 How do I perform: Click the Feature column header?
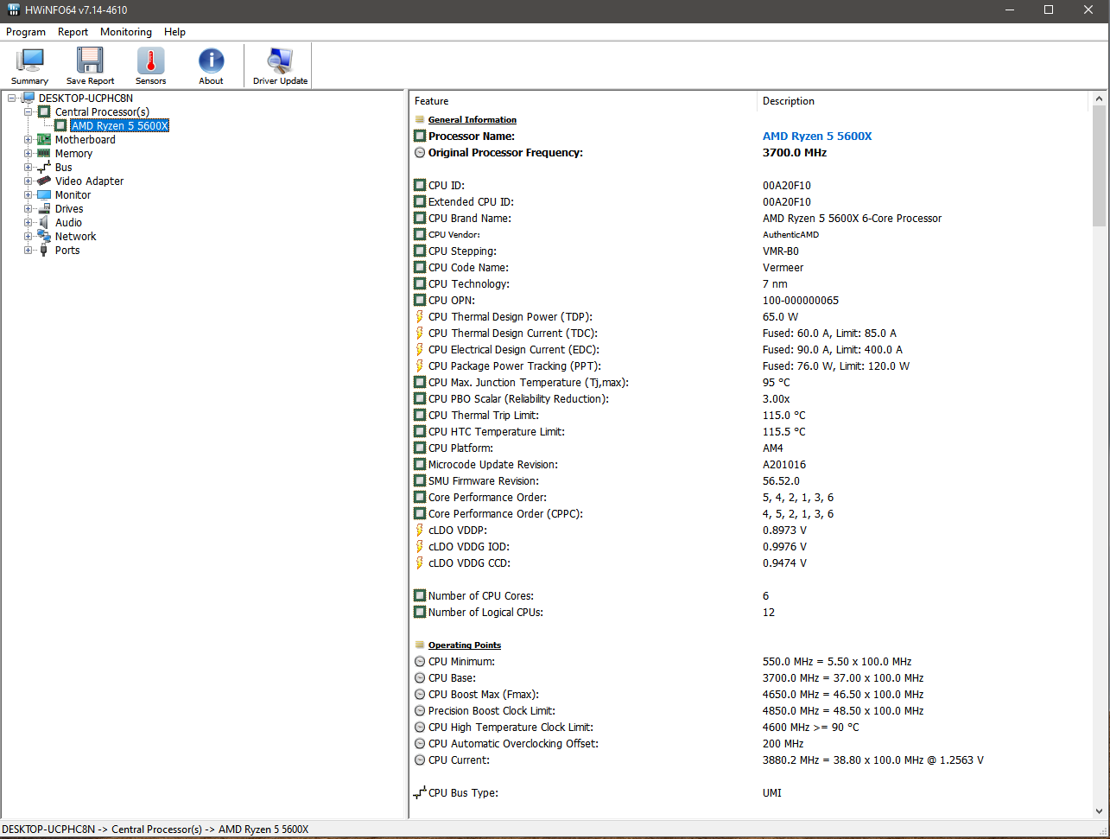(x=583, y=101)
